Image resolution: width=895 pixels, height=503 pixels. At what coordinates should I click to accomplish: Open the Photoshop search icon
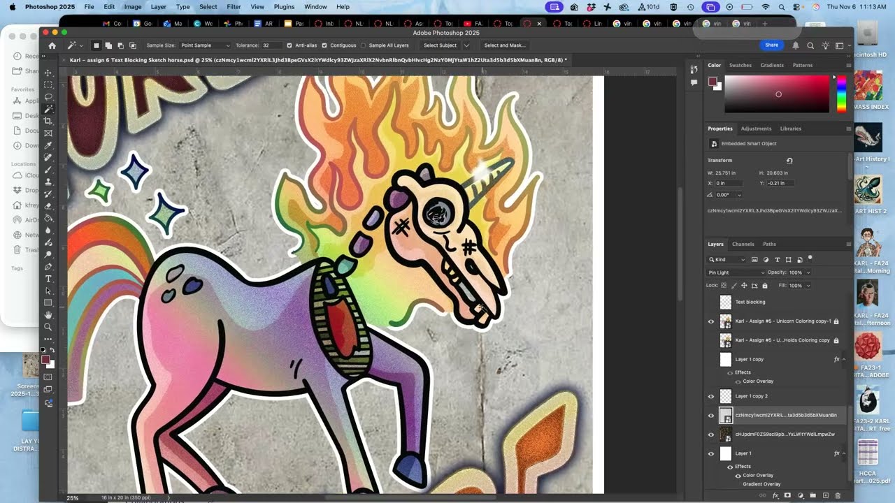pos(810,45)
